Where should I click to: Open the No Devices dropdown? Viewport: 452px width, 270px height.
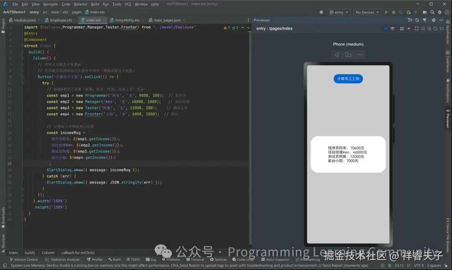point(367,12)
